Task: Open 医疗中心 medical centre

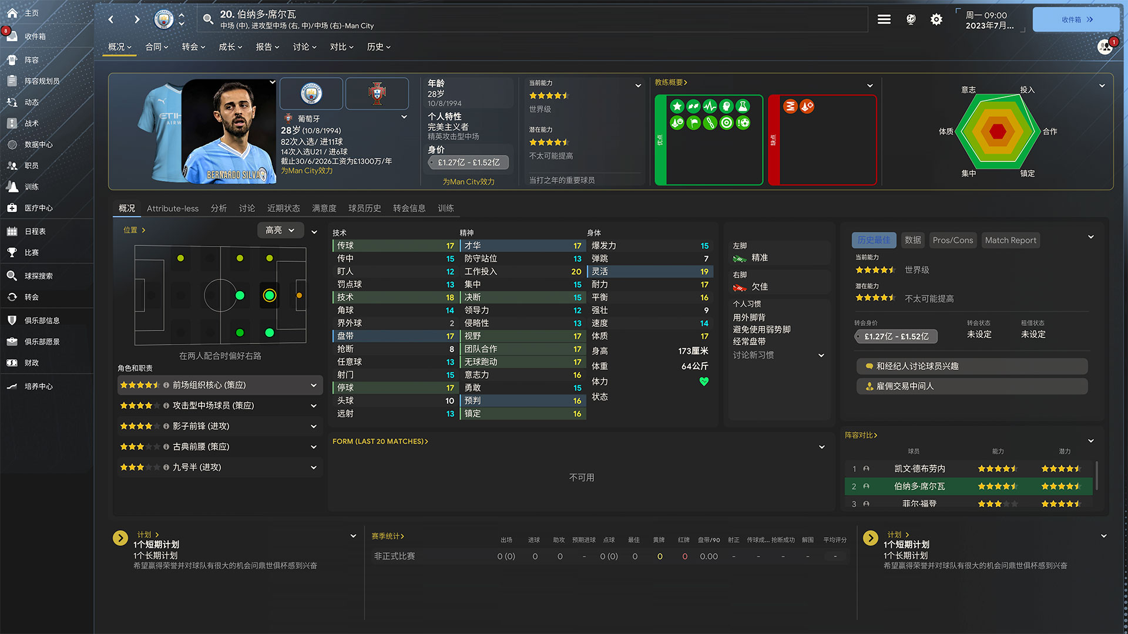Action: 38,208
